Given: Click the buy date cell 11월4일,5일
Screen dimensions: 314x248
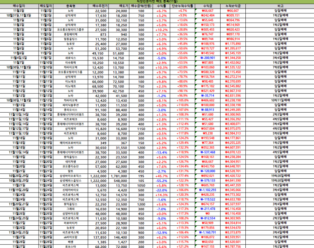Looking at the screenshot, I should [x=19, y=58].
